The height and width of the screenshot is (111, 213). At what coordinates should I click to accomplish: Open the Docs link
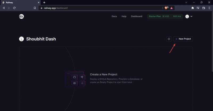pyautogui.click(x=114, y=16)
